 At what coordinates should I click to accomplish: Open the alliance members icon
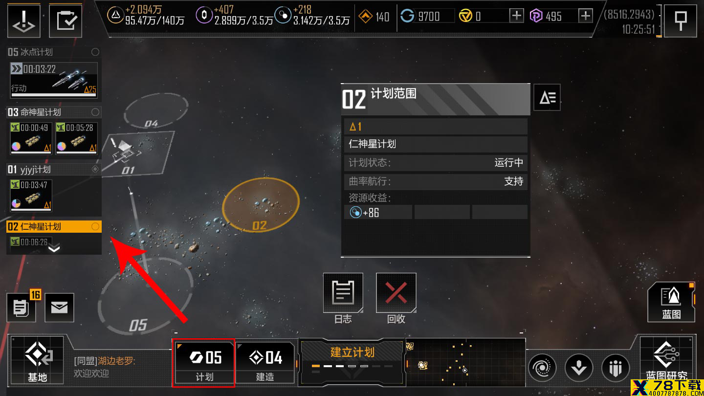616,367
